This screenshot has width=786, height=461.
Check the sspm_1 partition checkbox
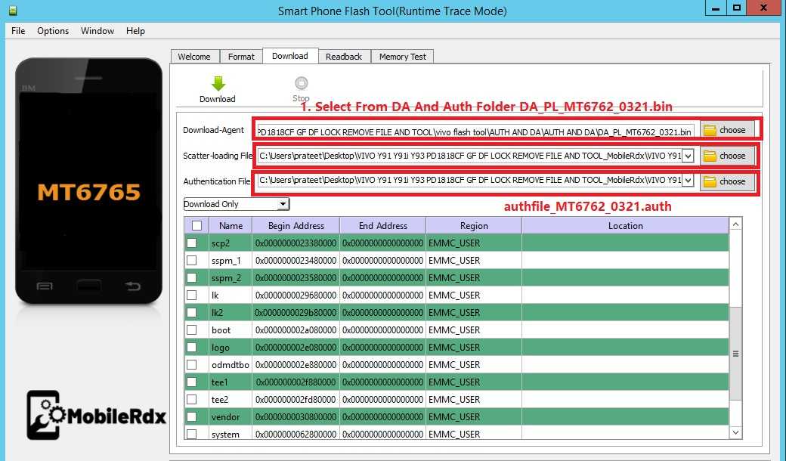(x=191, y=261)
